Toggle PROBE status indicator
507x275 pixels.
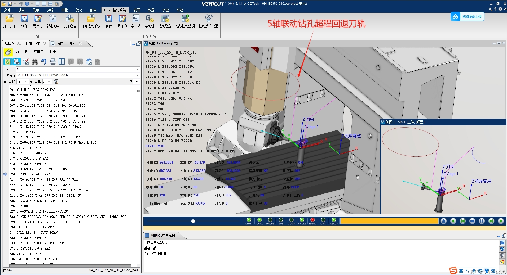pos(270,221)
